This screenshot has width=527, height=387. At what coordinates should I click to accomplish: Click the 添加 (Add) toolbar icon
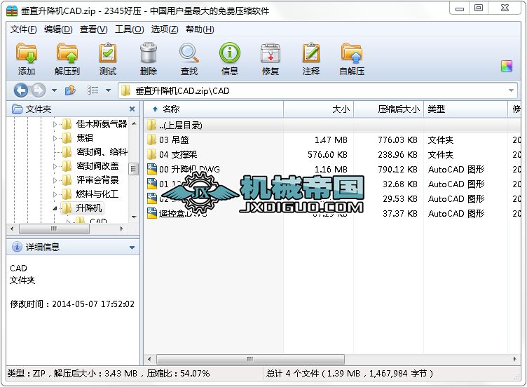(x=26, y=53)
